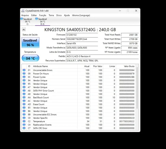The height and width of the screenshot is (149, 166).
Task: Click the Interface field Serial ATA
Action: (82, 44)
